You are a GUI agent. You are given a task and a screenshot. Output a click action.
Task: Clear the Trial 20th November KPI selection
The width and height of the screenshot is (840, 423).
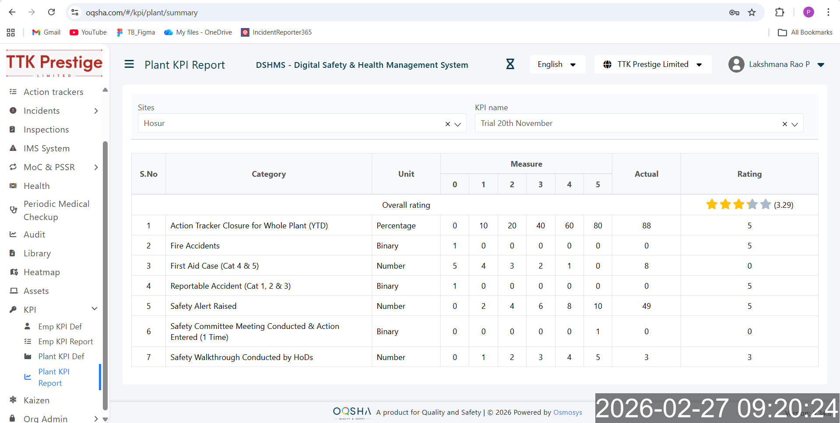pos(784,124)
